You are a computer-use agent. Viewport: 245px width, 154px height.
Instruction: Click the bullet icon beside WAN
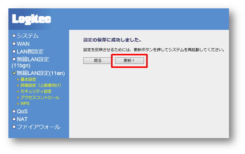(14, 44)
